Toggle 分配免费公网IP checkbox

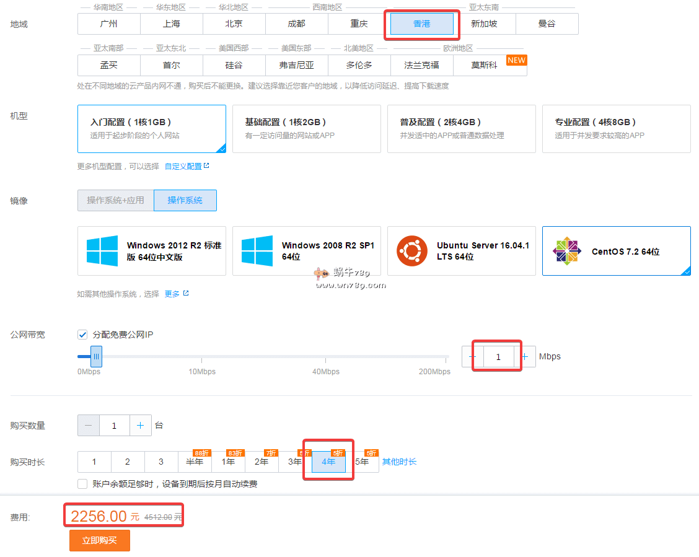(x=82, y=335)
